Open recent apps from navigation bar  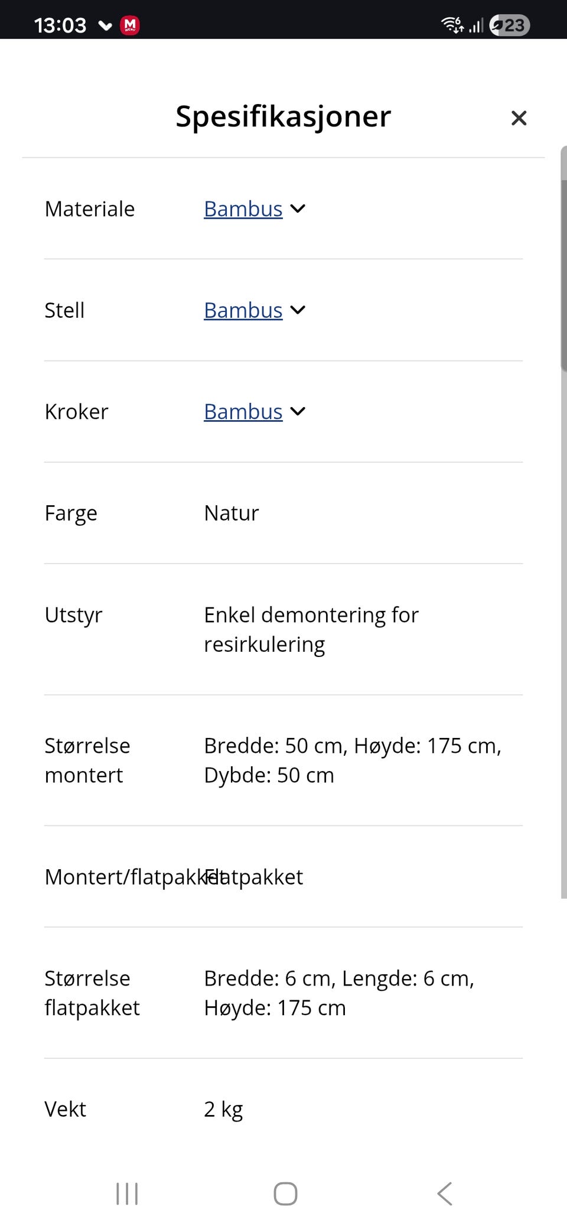coord(127,1194)
